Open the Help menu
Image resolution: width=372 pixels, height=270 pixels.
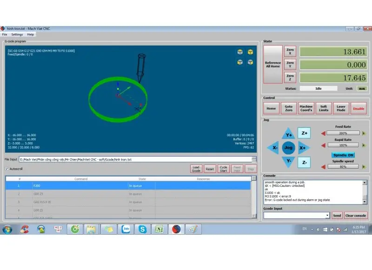click(x=30, y=34)
